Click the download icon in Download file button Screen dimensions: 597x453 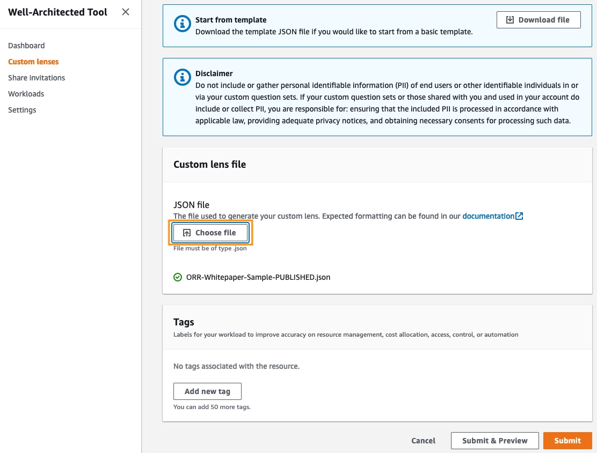[x=509, y=19]
